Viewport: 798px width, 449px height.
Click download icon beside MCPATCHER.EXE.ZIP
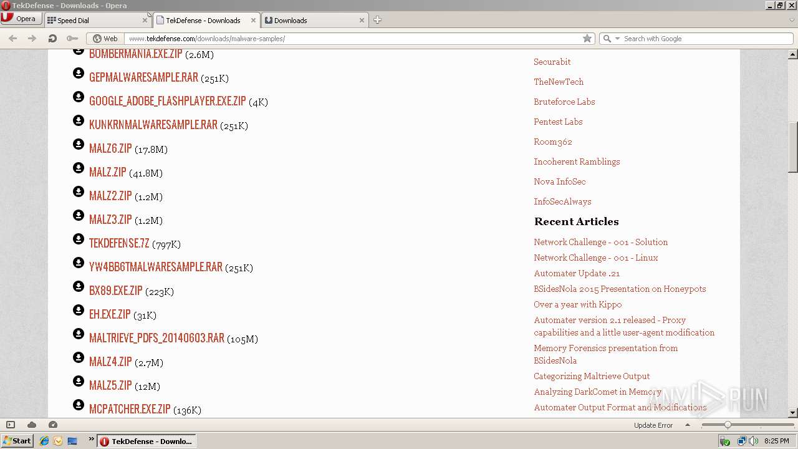coord(79,405)
